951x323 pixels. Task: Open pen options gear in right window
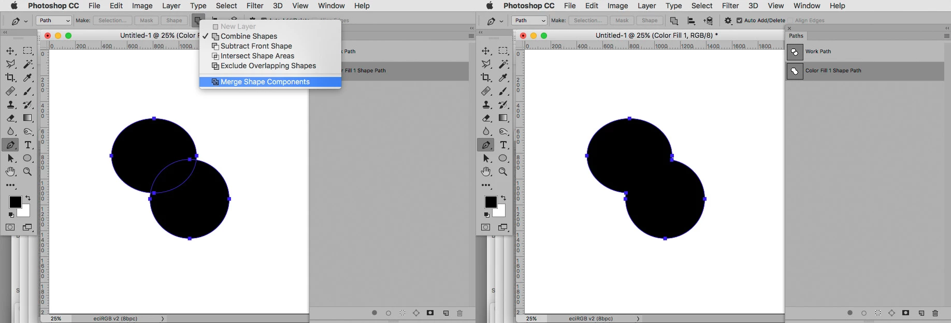(728, 21)
